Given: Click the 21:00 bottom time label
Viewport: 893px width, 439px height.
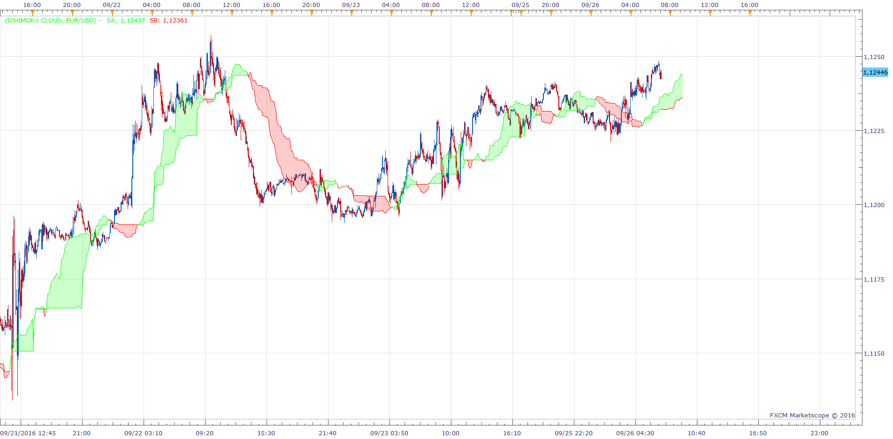Looking at the screenshot, I should click(82, 433).
